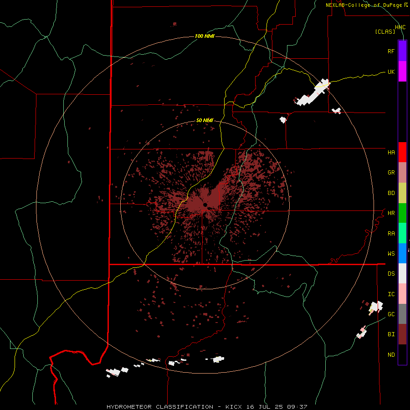Click the BI brown legend swatch
This screenshot has height=410, width=410.
coord(402,334)
